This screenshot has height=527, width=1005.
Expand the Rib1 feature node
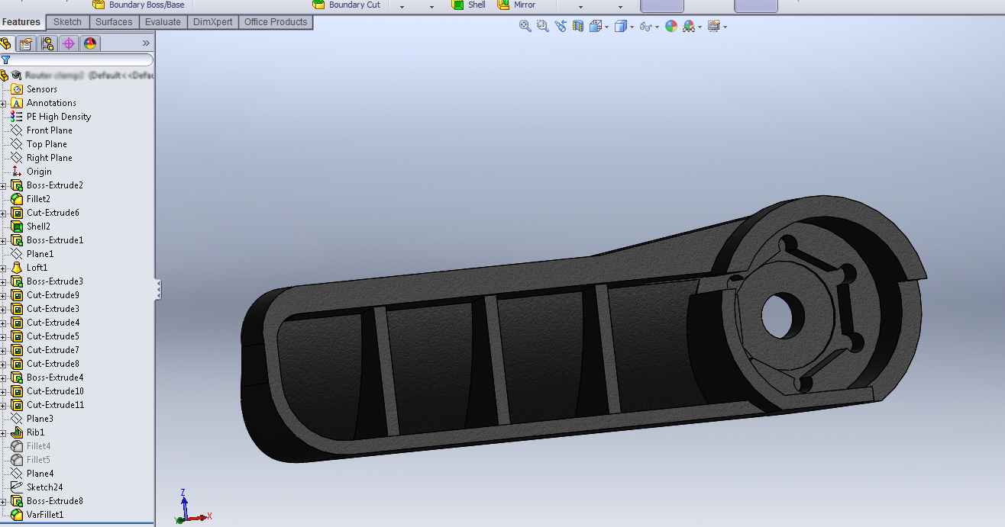3,432
